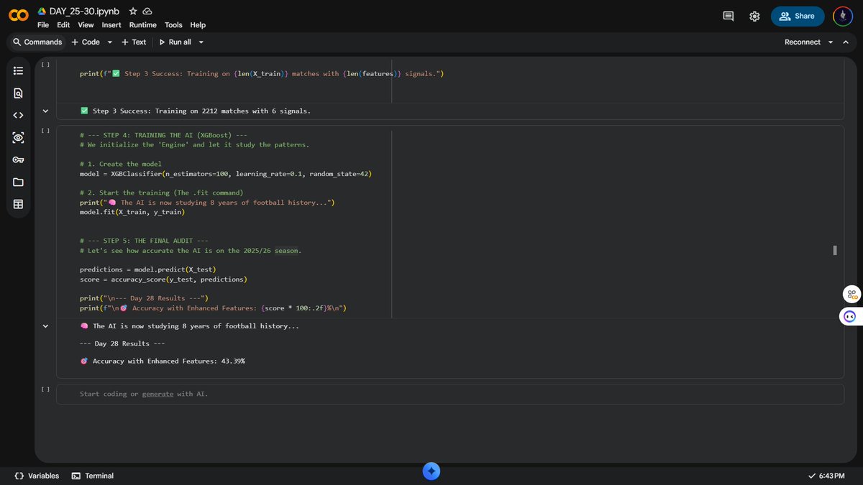Open the Terminal panel
The height and width of the screenshot is (485, 863).
tap(93, 476)
